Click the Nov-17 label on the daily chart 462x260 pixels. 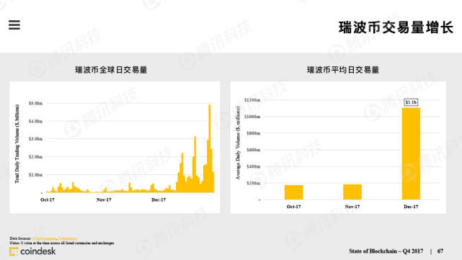click(x=104, y=200)
